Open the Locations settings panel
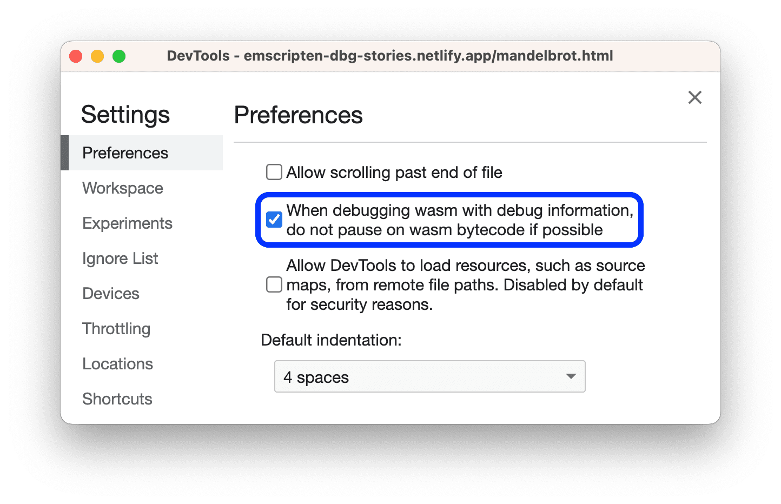781x504 pixels. point(117,363)
